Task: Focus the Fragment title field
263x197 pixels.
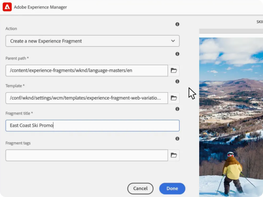Action: click(x=92, y=126)
